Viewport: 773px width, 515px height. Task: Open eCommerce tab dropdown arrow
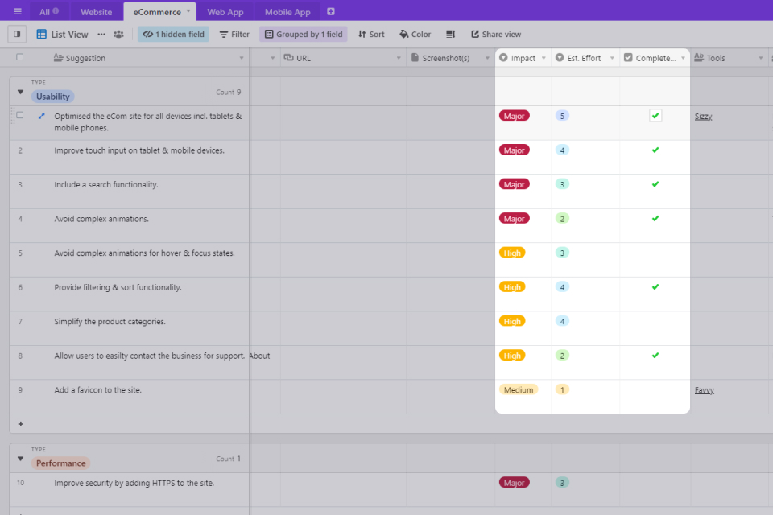pyautogui.click(x=188, y=10)
